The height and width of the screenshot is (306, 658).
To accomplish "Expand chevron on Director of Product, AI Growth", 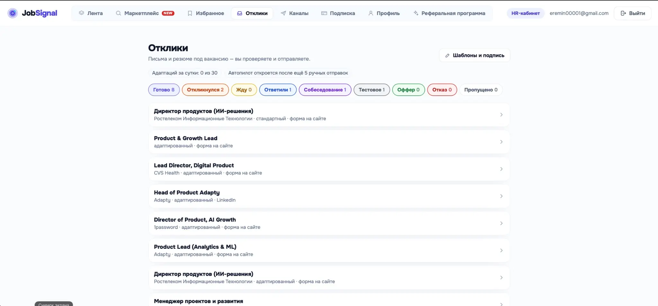I will click(501, 223).
